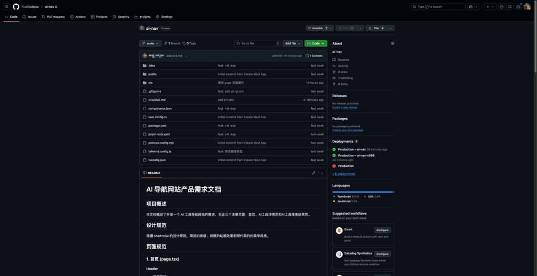Open the public folder
The height and width of the screenshot is (276, 537).
tap(153, 74)
